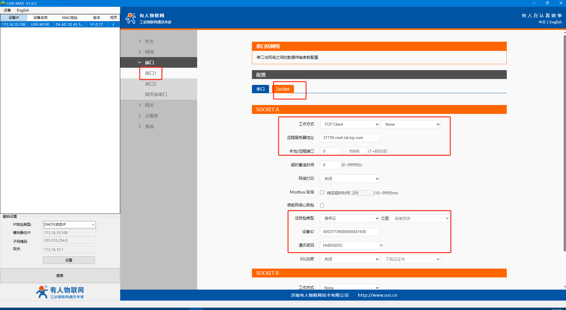Click the 设置 button under gateway field
The width and height of the screenshot is (566, 310).
click(x=69, y=260)
